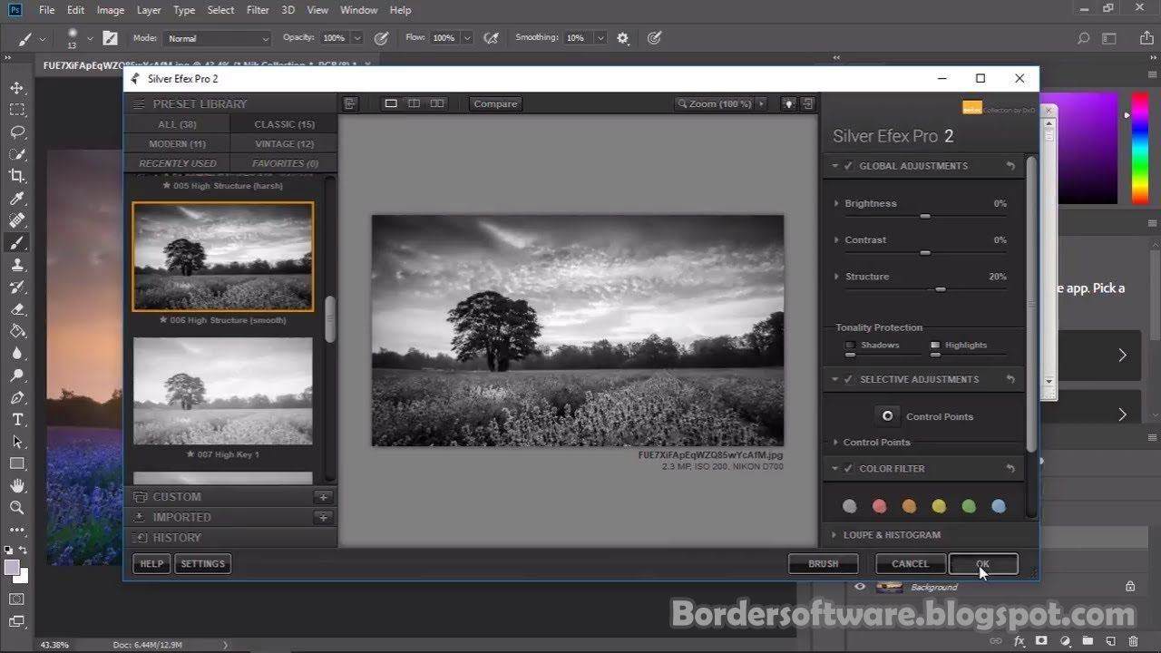
Task: Open the Filter menu
Action: click(x=258, y=10)
